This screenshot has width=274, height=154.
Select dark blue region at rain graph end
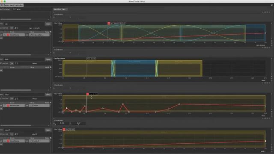pos(256,33)
